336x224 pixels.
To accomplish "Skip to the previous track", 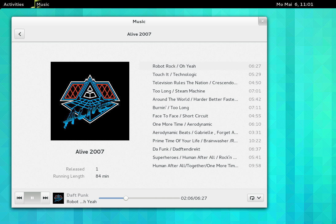I will (x=19, y=198).
